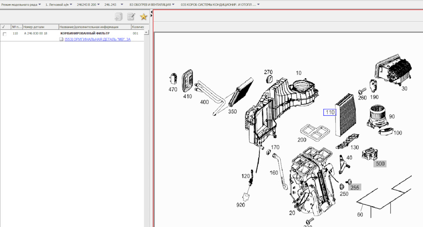
Task: Click the highlighted 500 callout in diagram
Action: click(380, 164)
